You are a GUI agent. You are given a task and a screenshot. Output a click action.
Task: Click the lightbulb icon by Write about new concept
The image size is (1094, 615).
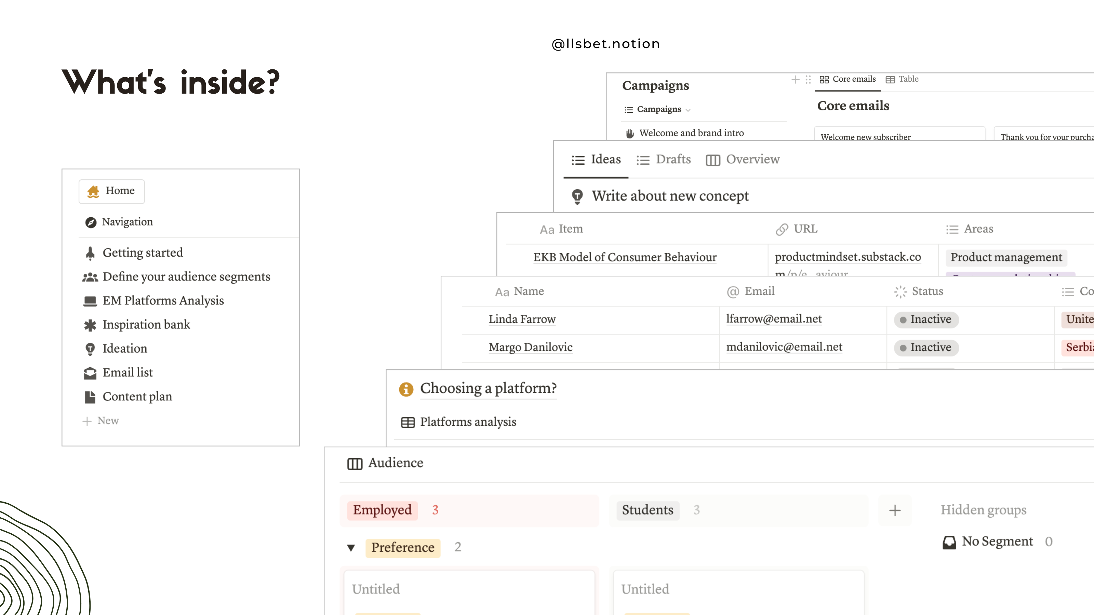point(577,196)
